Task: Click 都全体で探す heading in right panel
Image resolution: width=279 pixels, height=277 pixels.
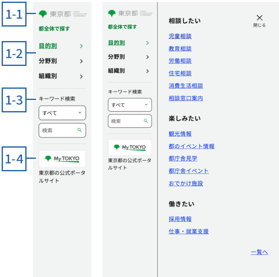Action: point(122,27)
